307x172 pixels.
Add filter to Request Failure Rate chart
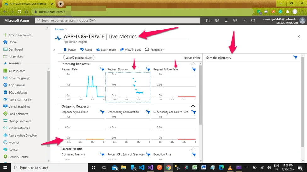pyautogui.click(x=193, y=69)
